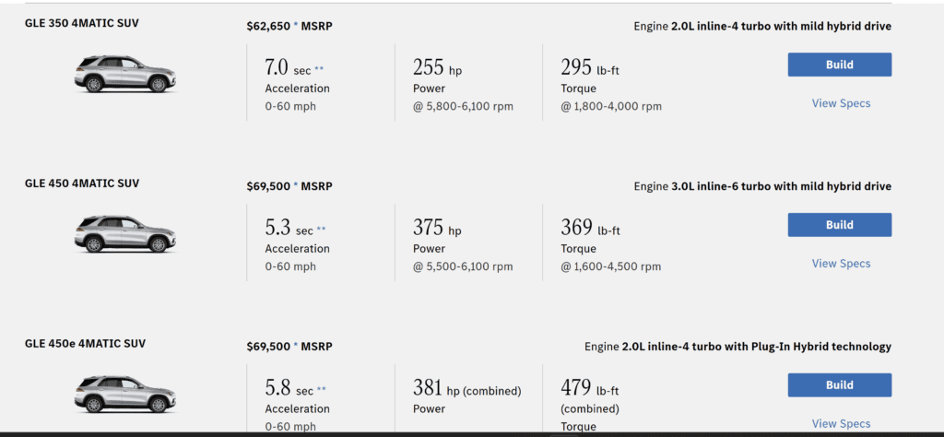Click the GLE 450e 4MATIC SUV car image
Viewport: 944px width, 437px height.
pyautogui.click(x=124, y=394)
